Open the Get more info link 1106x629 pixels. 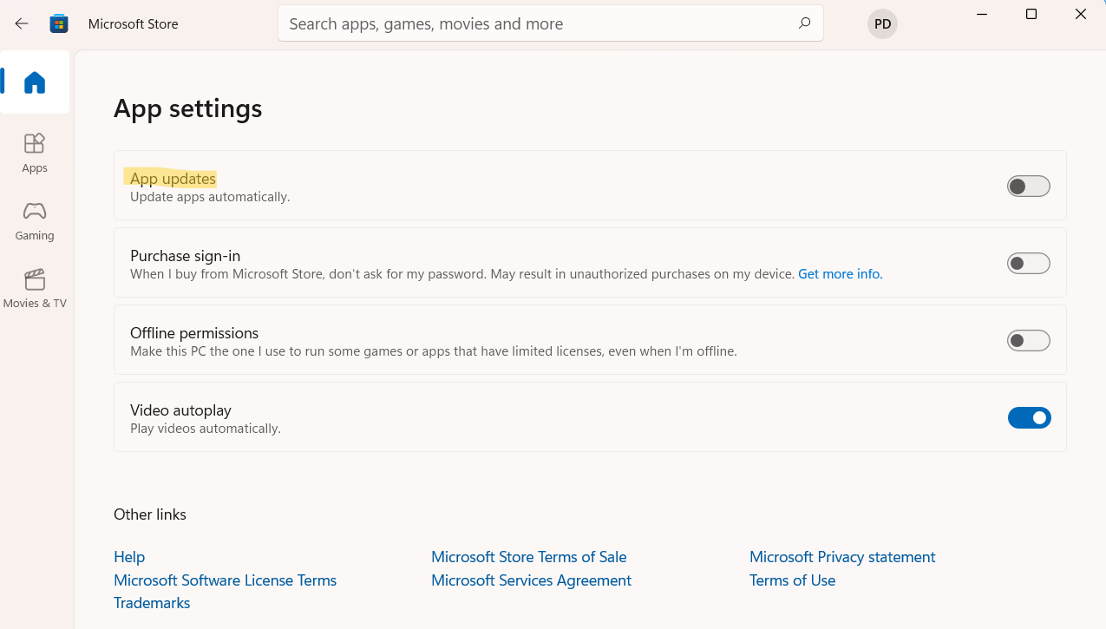pyautogui.click(x=840, y=274)
